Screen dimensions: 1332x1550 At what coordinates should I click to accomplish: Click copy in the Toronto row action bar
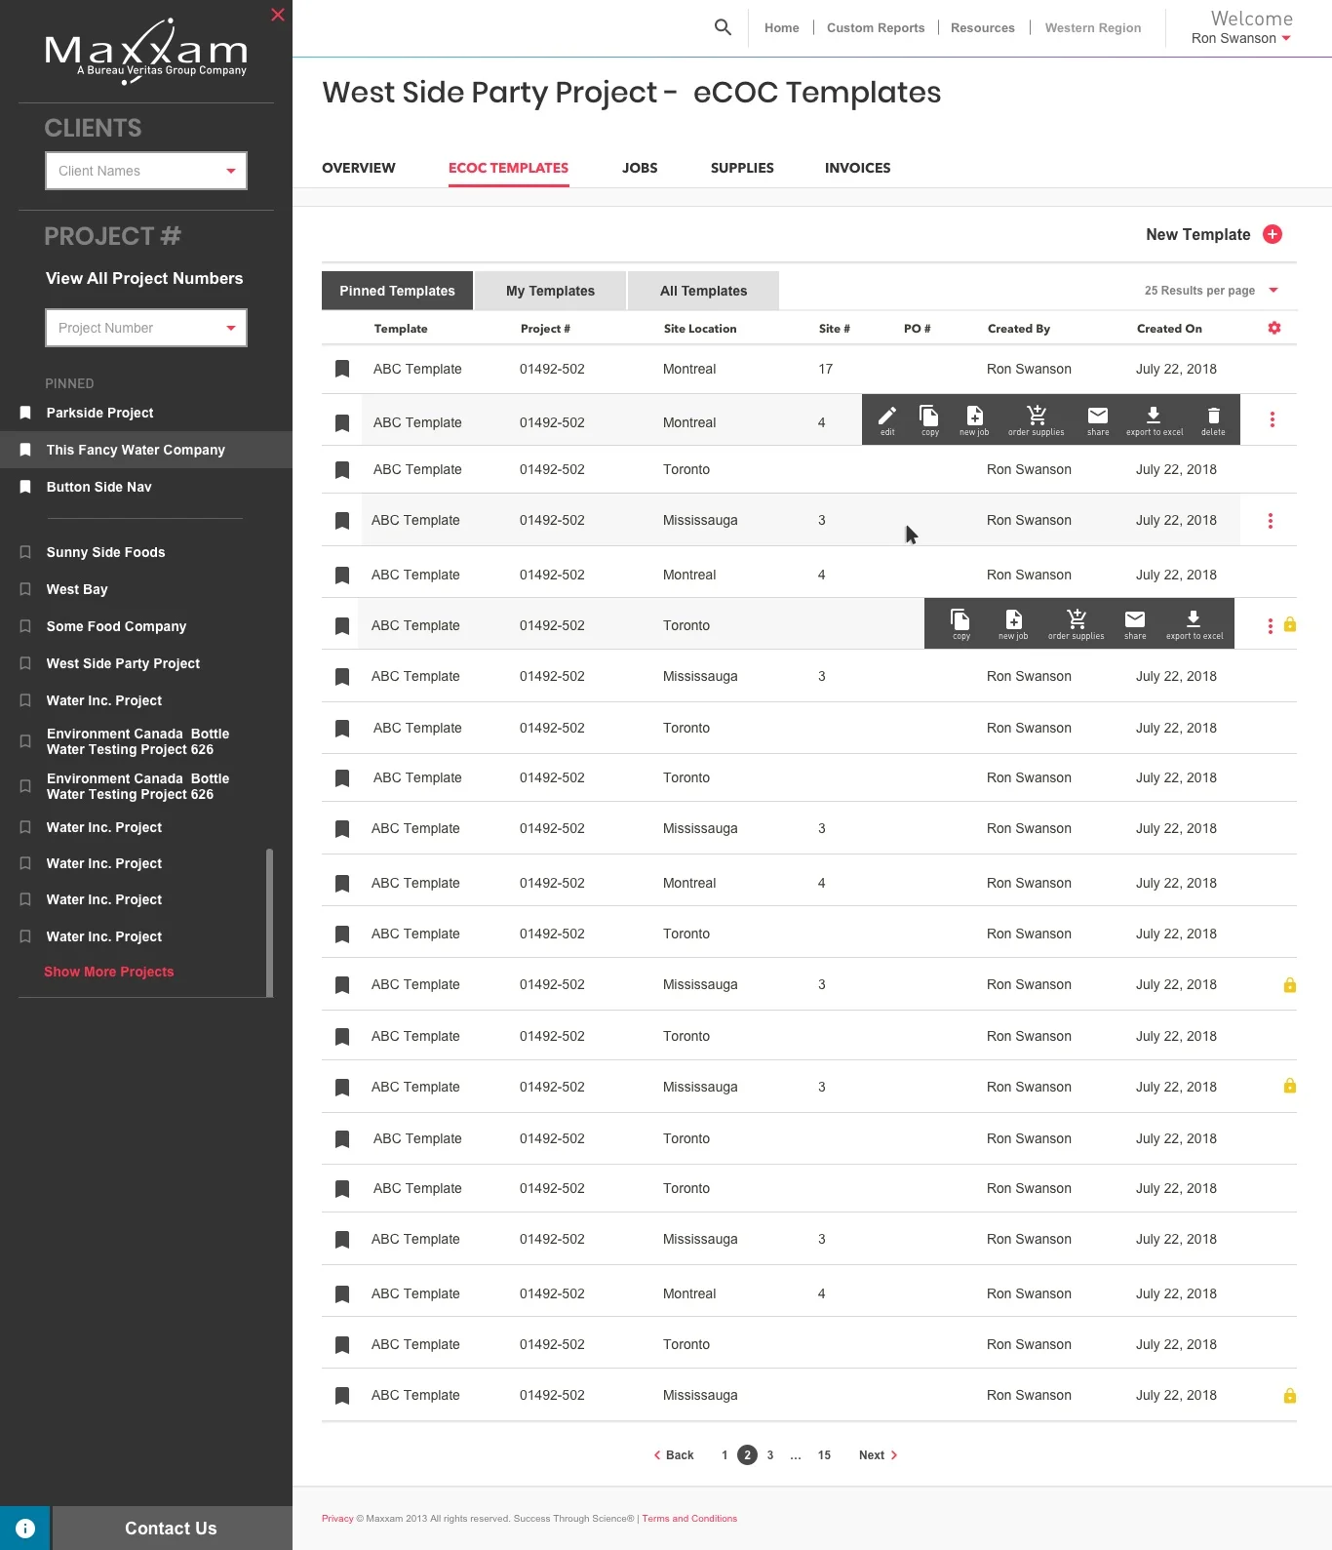pos(960,623)
